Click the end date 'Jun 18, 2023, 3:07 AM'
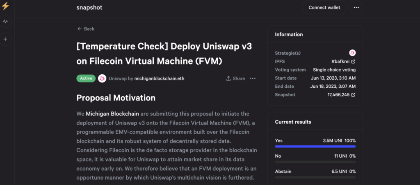420x185 pixels. (333, 86)
